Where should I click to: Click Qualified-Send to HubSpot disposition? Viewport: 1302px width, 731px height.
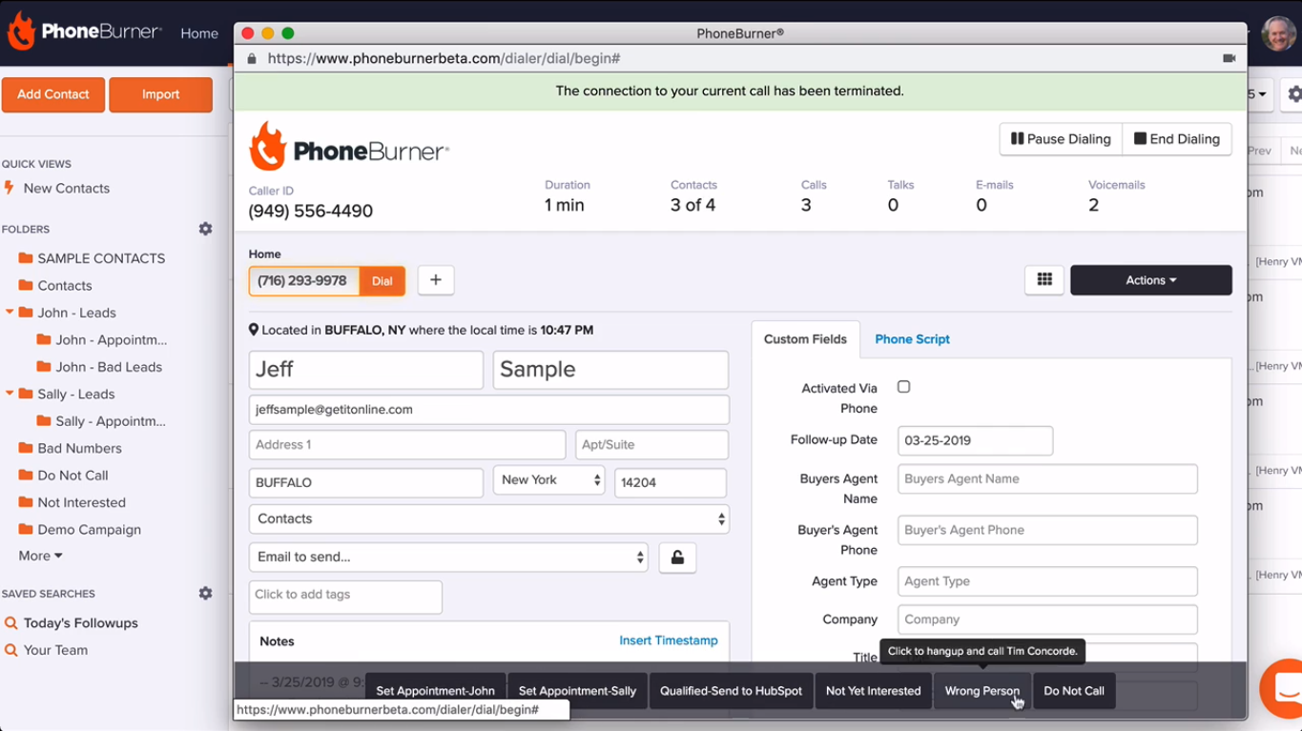731,691
